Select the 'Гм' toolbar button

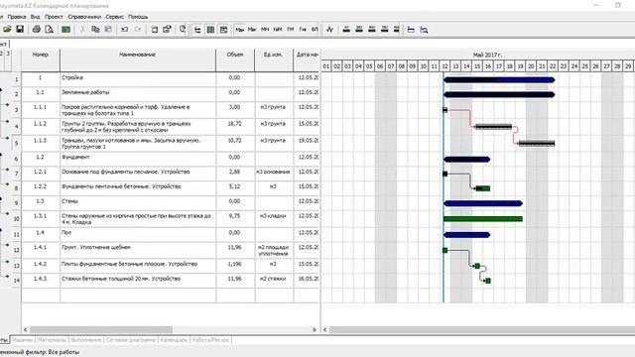(x=303, y=30)
